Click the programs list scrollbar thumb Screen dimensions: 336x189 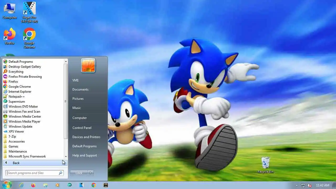(66, 101)
